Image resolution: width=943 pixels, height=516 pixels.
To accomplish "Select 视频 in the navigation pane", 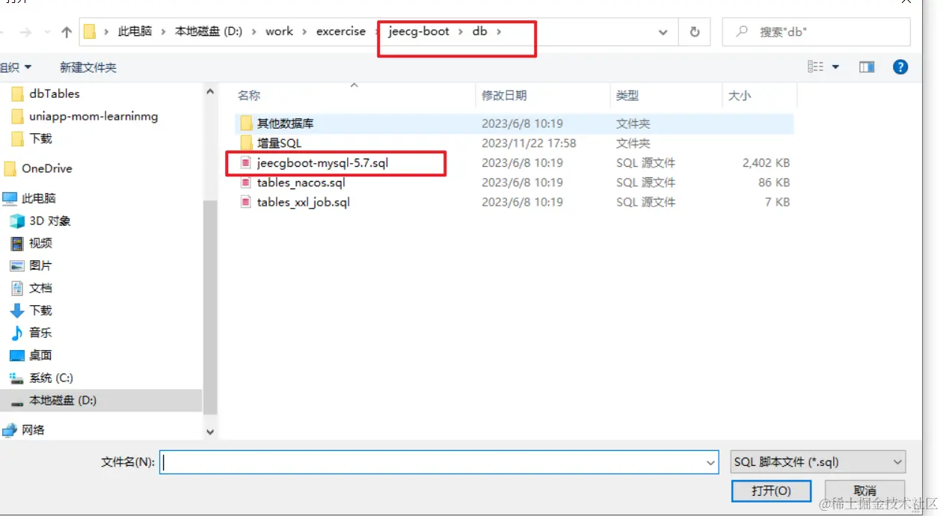I will 41,243.
